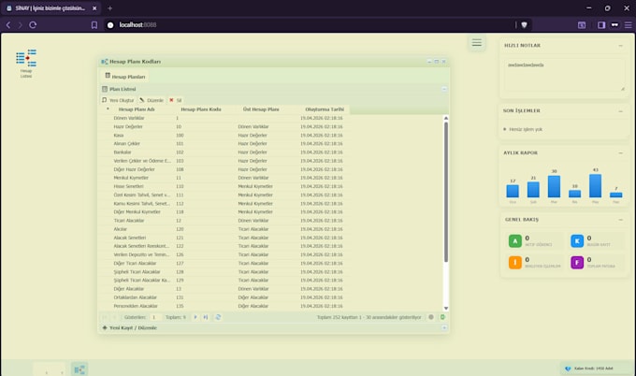Collapse the Aylık Rapor widget

point(621,152)
